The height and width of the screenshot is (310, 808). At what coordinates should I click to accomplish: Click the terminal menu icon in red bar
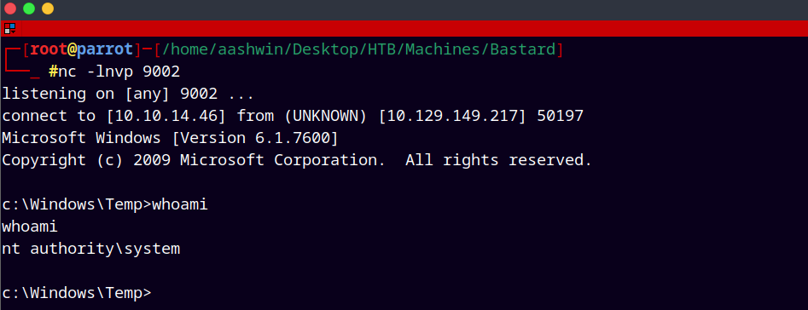(x=9, y=28)
